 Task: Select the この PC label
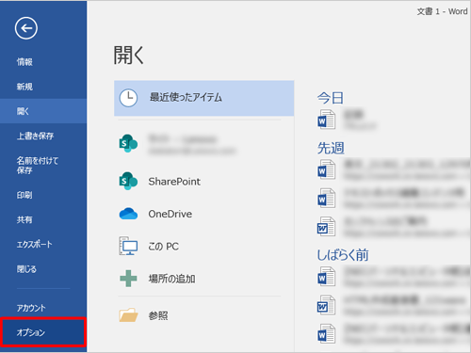[163, 247]
